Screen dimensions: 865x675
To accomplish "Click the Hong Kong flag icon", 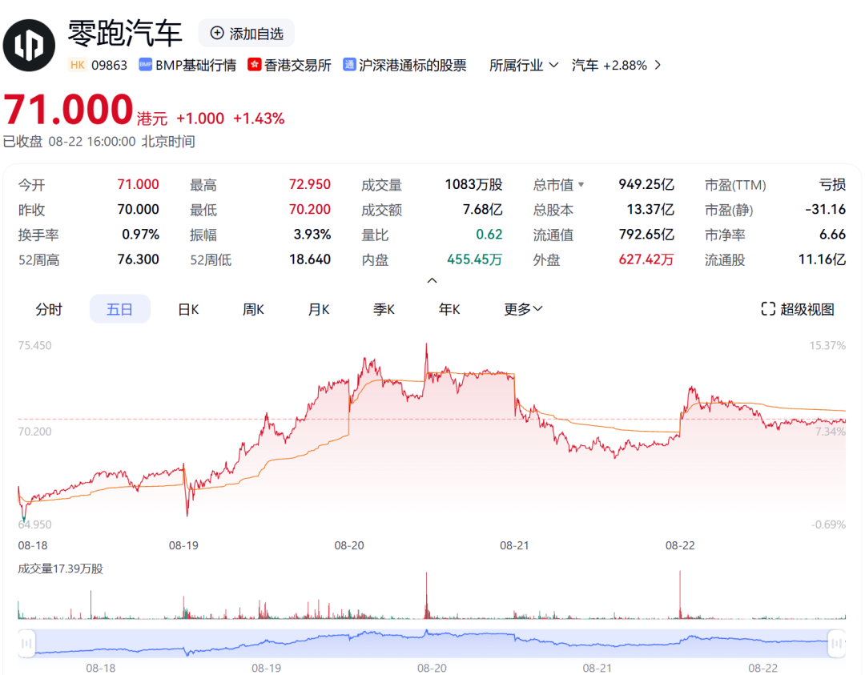I will click(x=255, y=65).
